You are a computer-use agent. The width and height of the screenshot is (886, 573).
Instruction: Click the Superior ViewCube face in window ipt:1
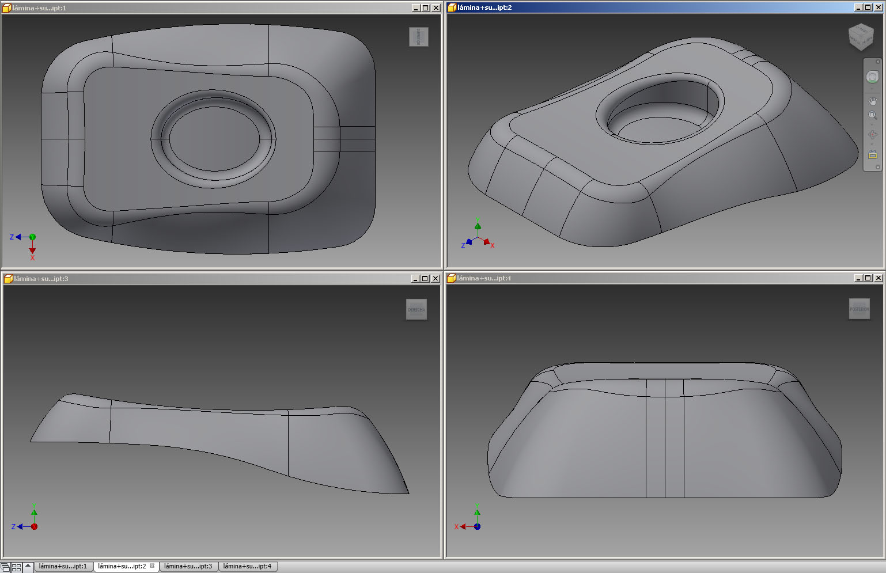point(419,37)
